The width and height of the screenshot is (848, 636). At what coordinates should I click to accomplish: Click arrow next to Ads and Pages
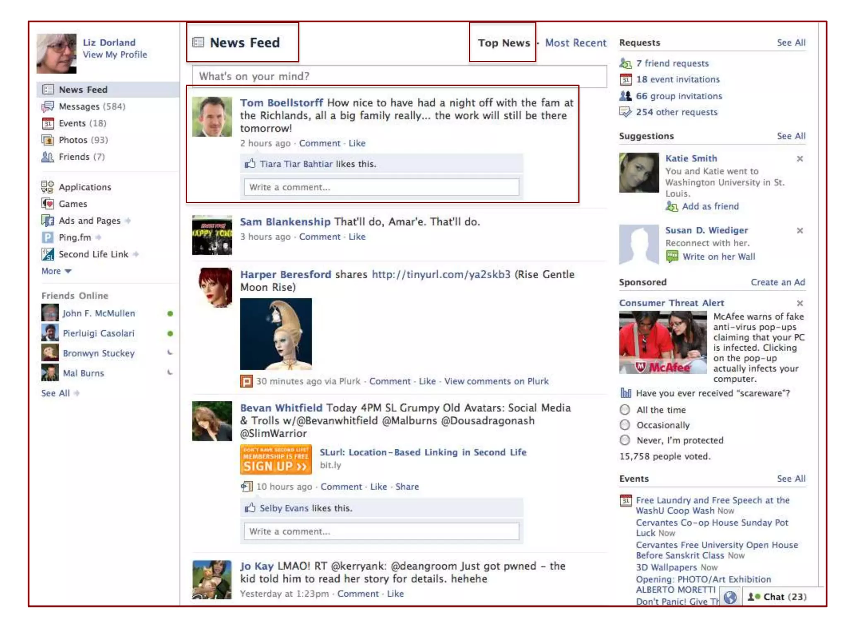(x=128, y=221)
